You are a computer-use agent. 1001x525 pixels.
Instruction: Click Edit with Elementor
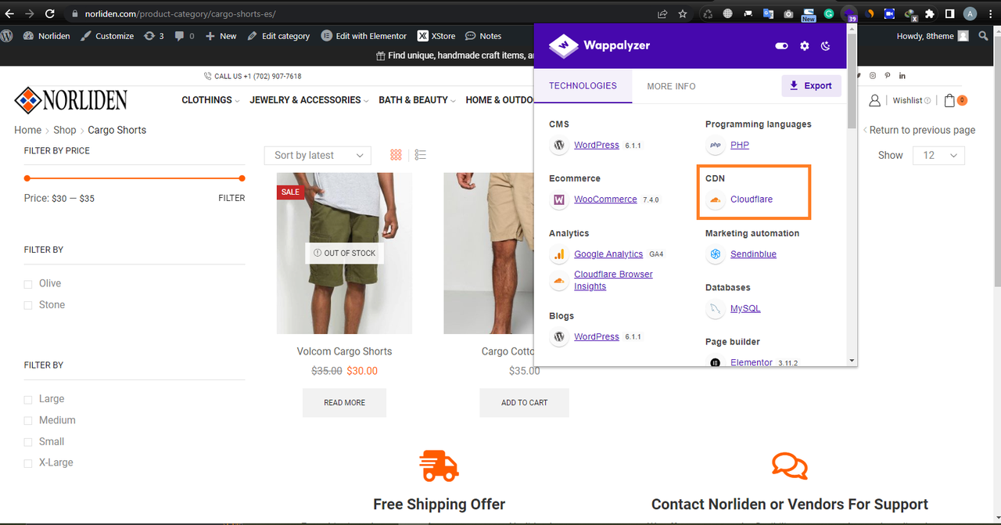tap(364, 36)
